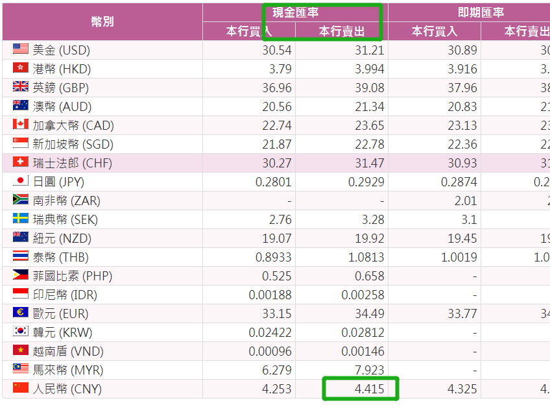
Task: Click the 幣別 header cell
Action: point(102,21)
